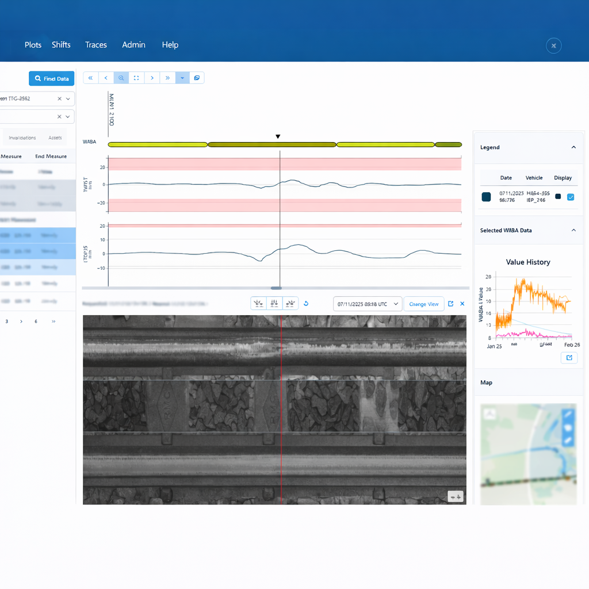
Task: Click the End Measure column header
Action: 51,156
